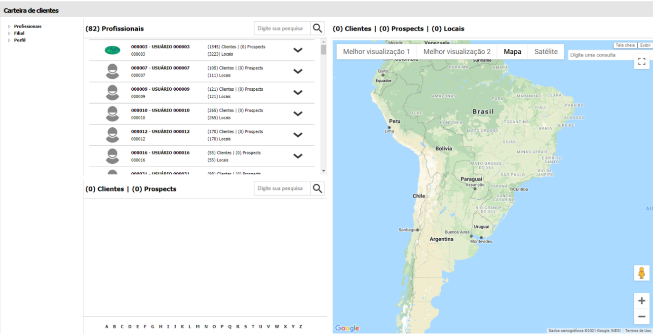Select the avatar icon of USUÁRIO 000007
This screenshot has width=653, height=334.
(x=113, y=71)
